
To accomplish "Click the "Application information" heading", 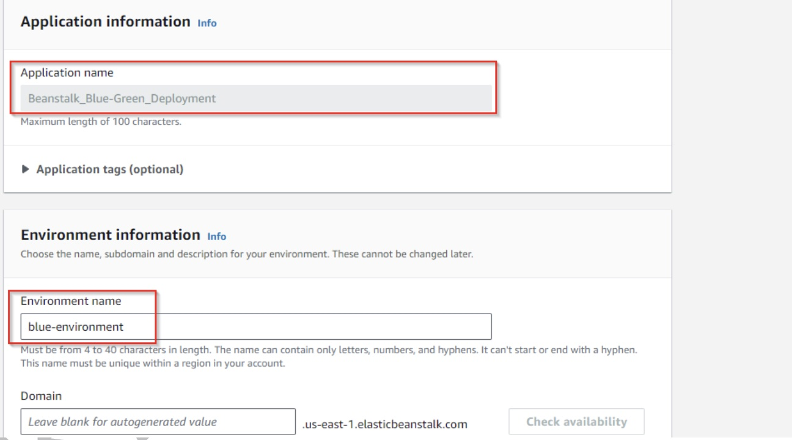I will coord(105,22).
